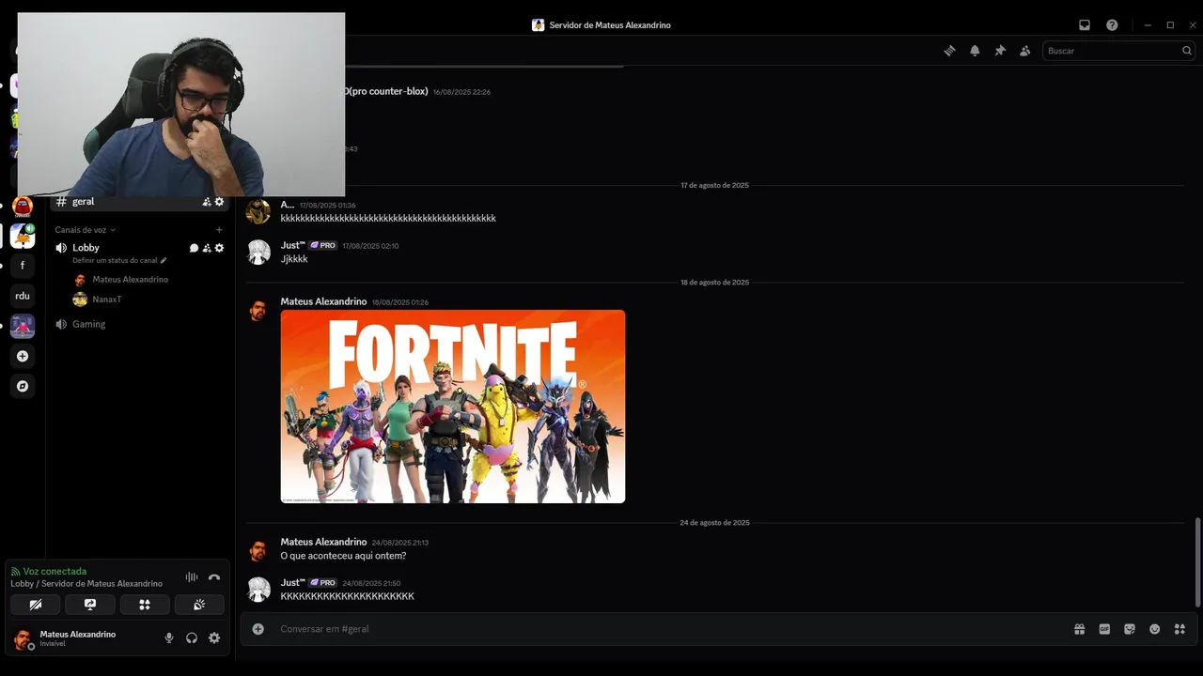Viewport: 1203px width, 676px height.
Task: Deafen with the headphones icon
Action: (x=192, y=638)
